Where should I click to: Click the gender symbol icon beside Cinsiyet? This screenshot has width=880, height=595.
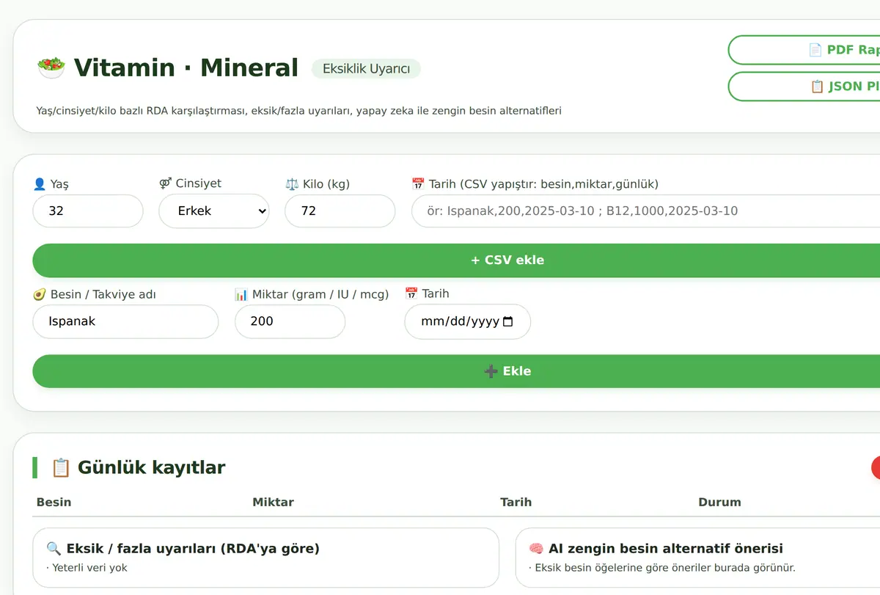[x=166, y=183]
